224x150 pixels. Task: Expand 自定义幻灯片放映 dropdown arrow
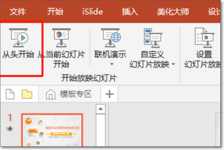tap(173, 64)
